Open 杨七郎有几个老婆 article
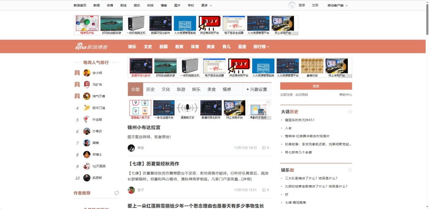Image resolution: width=429 pixels, height=209 pixels. coord(298,152)
